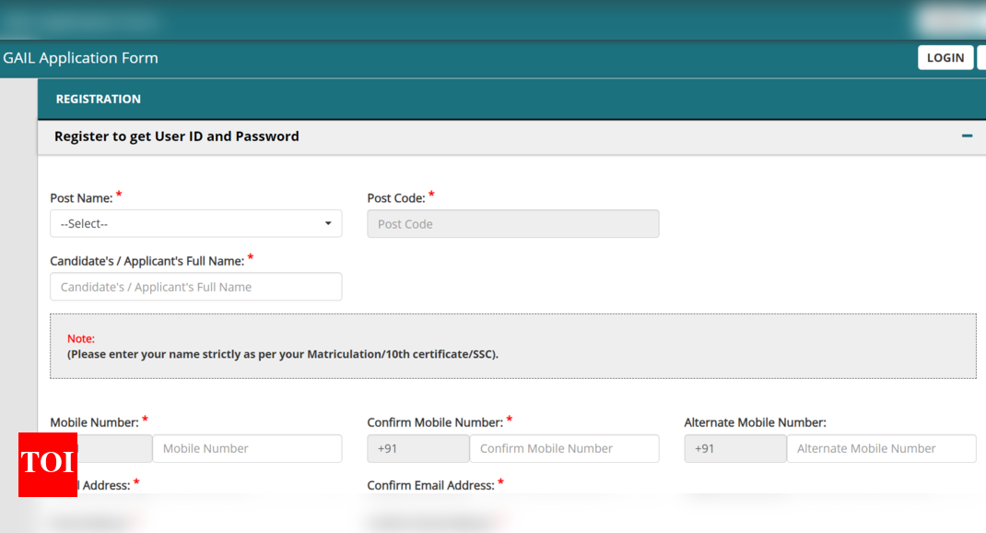
Task: Click into the Mobile Number input box
Action: (x=247, y=448)
